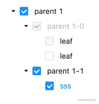Select the leaf label beside grey checkbox

(x=66, y=41)
